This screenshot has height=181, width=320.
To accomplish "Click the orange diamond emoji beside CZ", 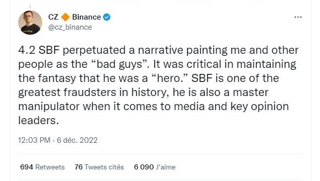I will pos(65,17).
